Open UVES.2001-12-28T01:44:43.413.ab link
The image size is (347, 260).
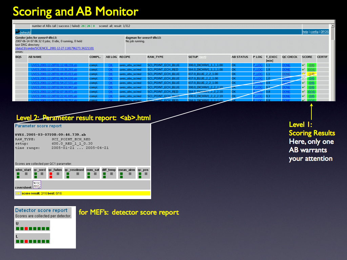pos(54,74)
